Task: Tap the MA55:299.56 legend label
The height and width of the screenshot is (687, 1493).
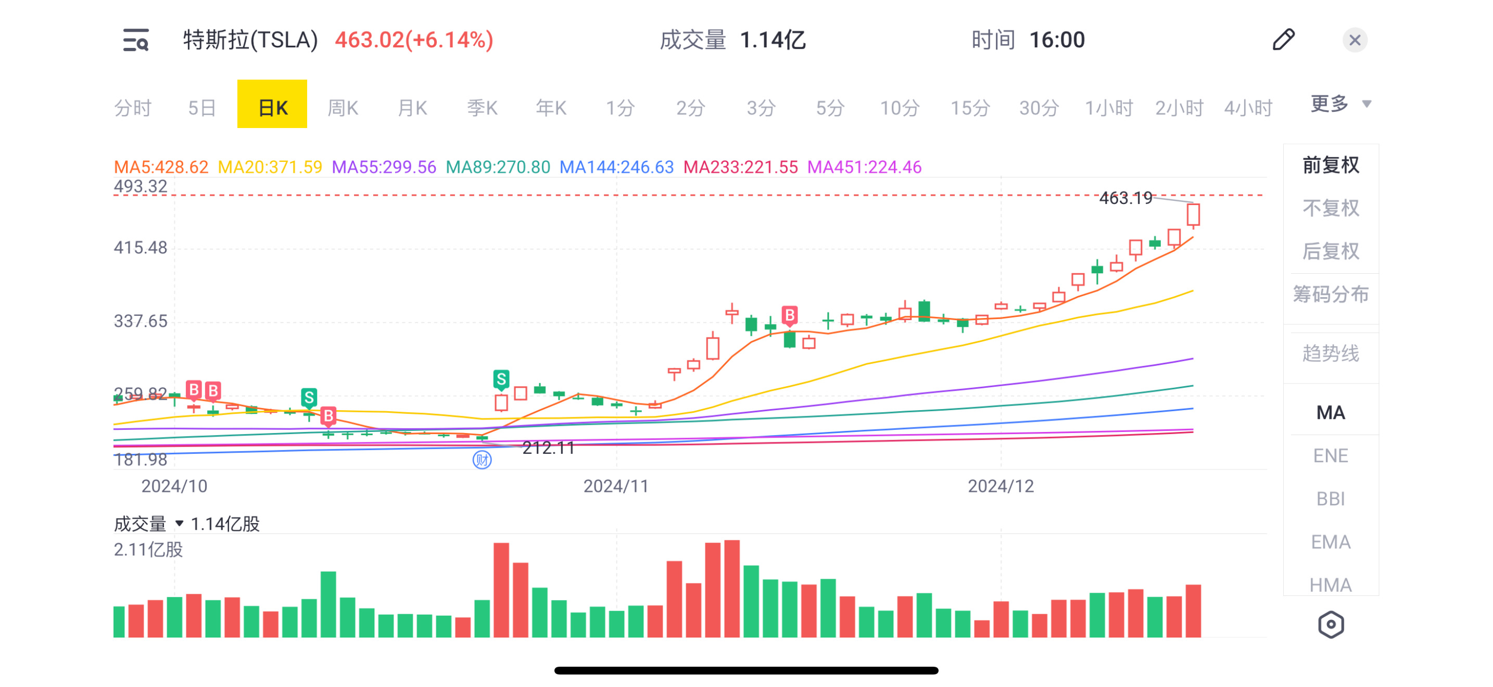Action: [x=384, y=168]
